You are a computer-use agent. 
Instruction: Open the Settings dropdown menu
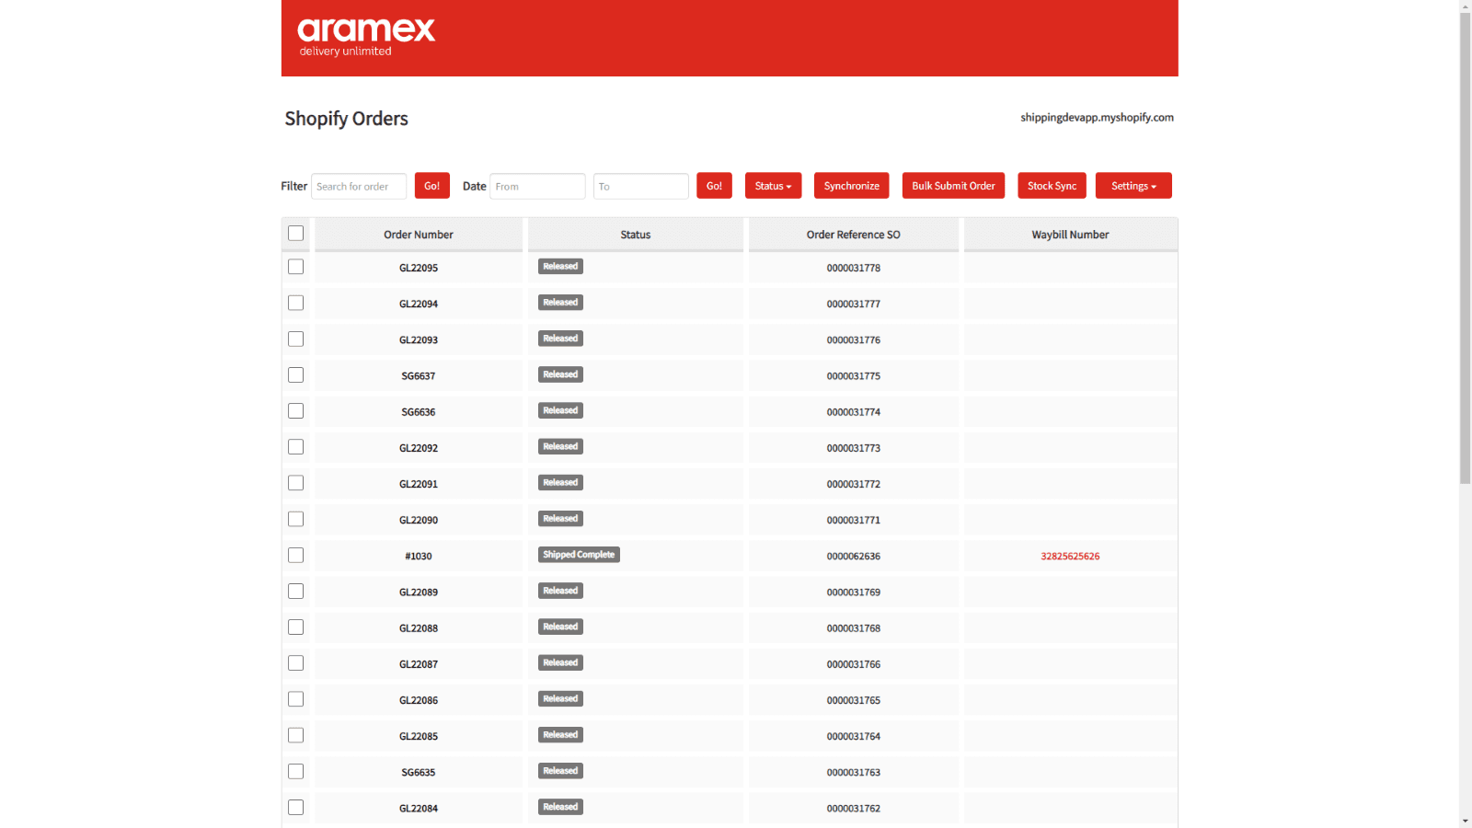coord(1133,185)
